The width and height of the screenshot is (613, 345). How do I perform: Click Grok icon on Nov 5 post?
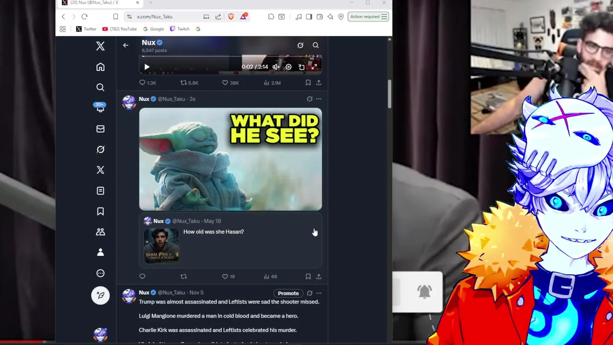coord(309,293)
